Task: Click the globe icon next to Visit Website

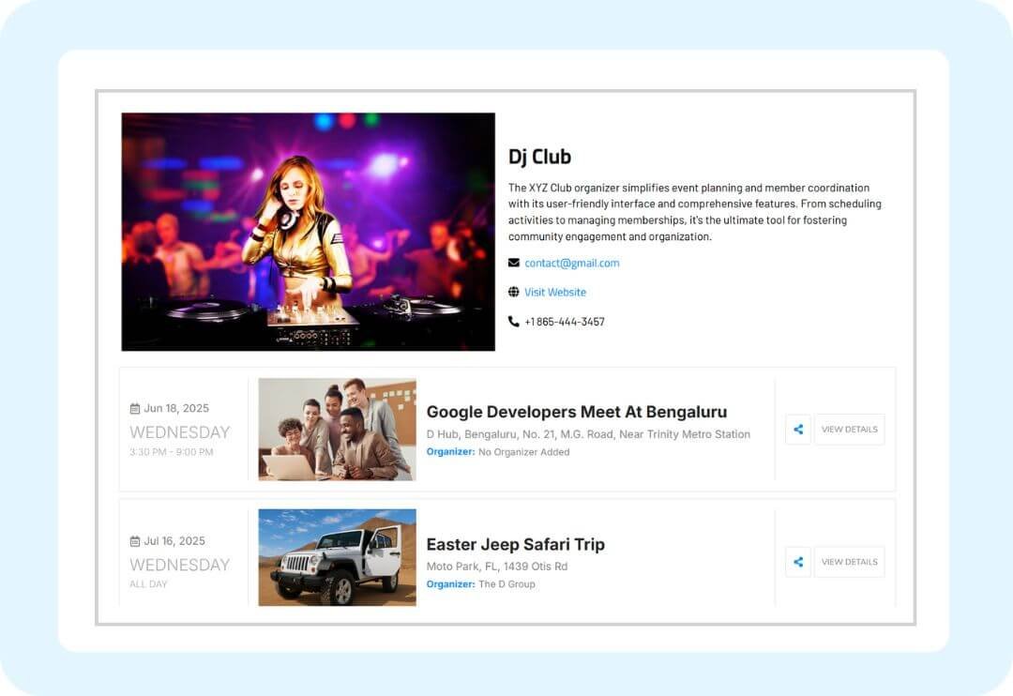Action: 513,292
